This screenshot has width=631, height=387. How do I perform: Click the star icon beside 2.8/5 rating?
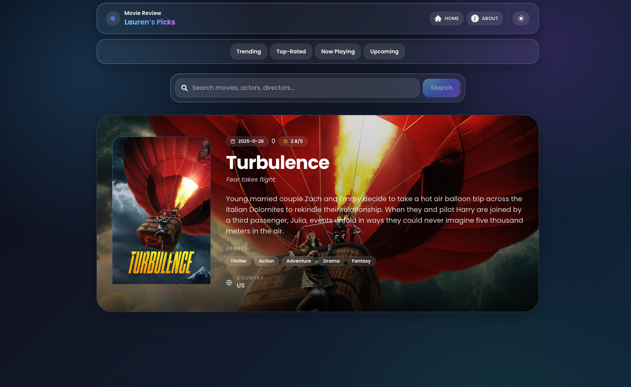[286, 141]
